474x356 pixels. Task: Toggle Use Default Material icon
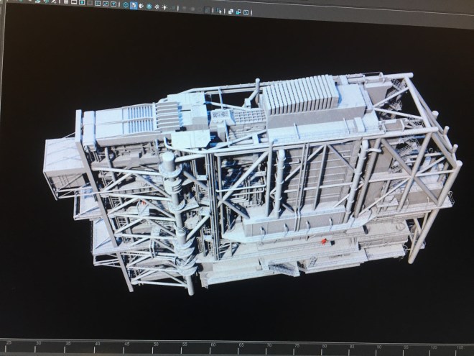141,6
